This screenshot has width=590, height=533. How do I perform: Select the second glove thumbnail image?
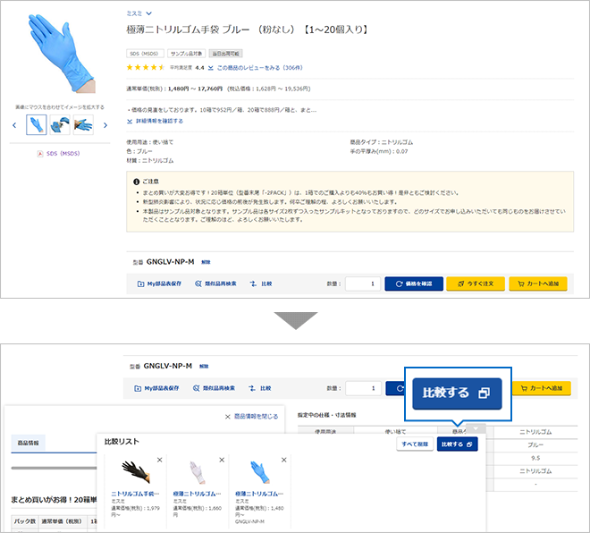61,124
